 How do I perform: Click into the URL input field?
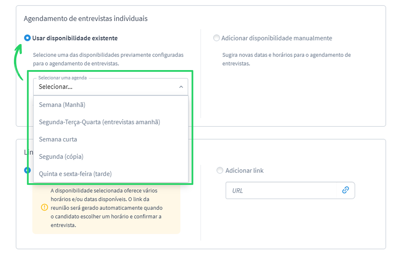pyautogui.click(x=281, y=191)
